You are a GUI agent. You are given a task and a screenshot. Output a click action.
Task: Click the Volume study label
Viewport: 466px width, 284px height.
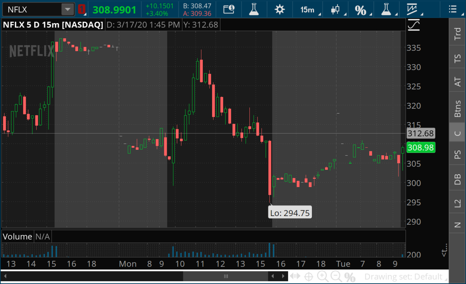[18, 236]
